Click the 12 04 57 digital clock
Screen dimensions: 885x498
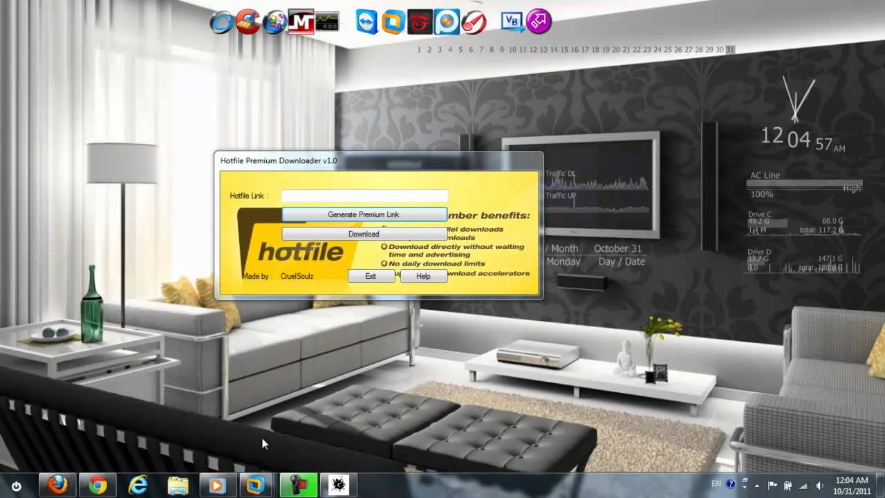coord(803,139)
